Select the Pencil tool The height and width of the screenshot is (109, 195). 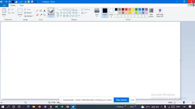[37, 11]
